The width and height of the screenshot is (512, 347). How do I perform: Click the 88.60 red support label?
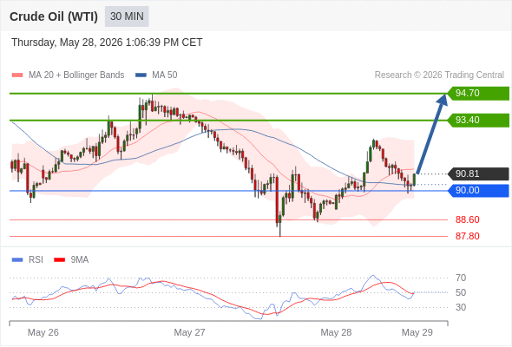[x=467, y=219]
